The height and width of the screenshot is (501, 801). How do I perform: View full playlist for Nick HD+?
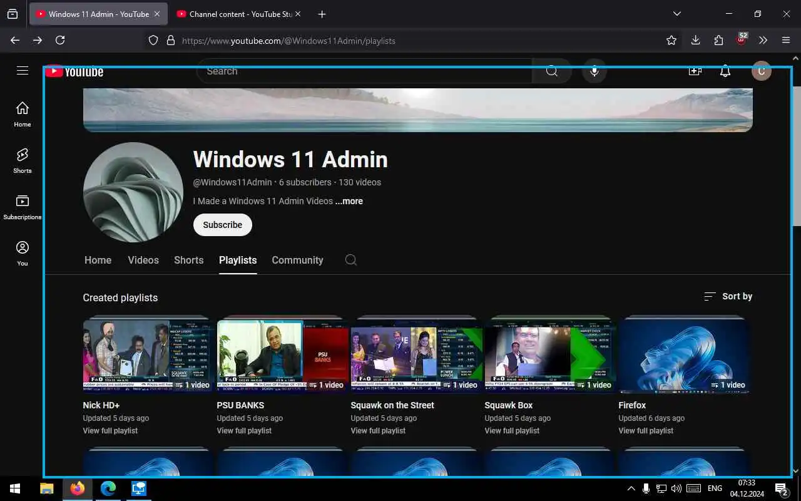pyautogui.click(x=110, y=430)
